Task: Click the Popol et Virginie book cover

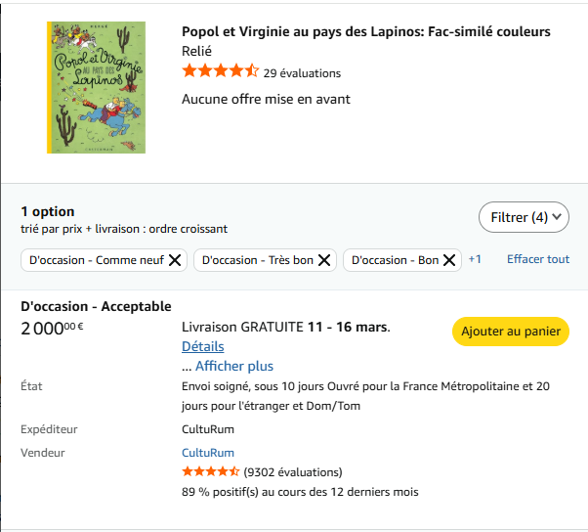Action: pos(96,87)
